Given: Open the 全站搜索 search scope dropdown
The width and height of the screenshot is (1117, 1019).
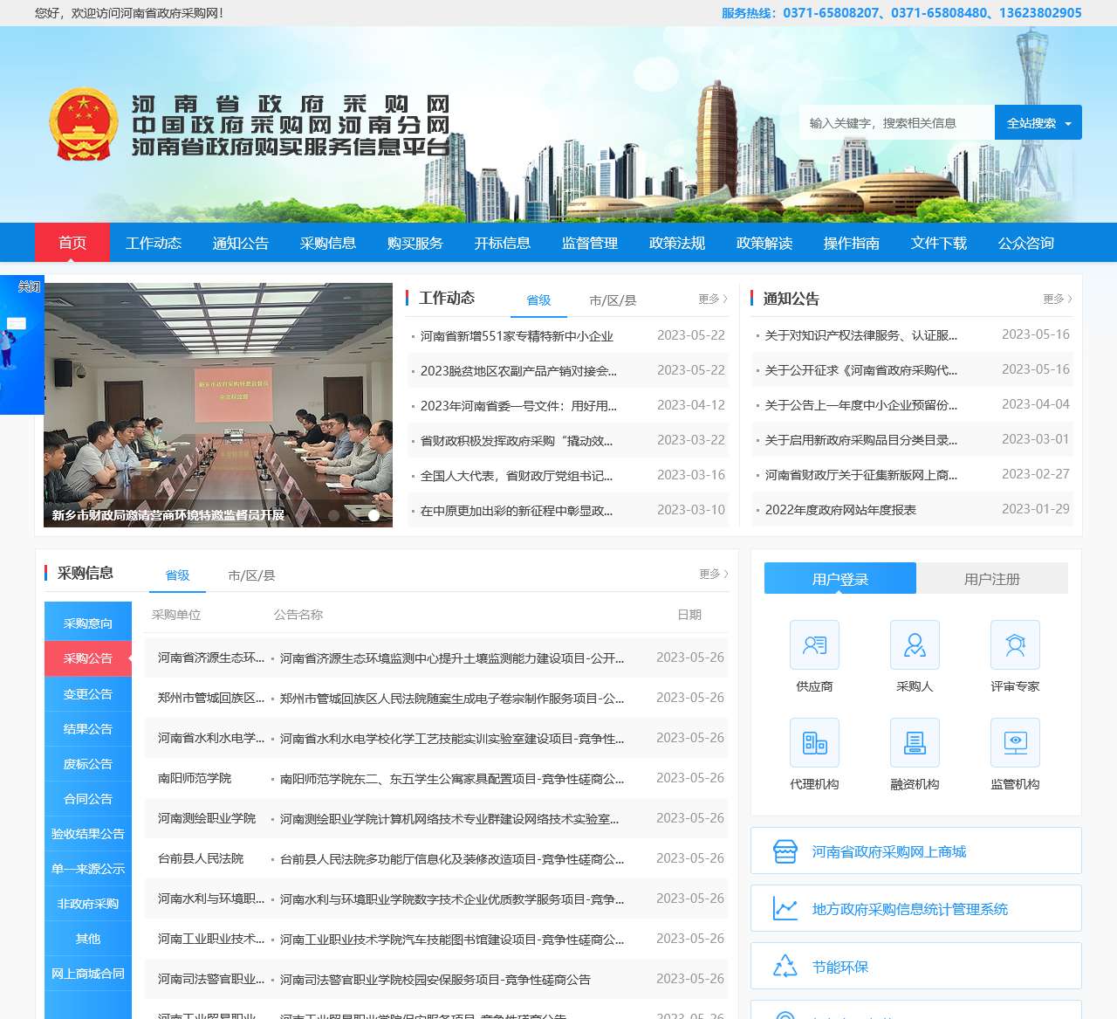Looking at the screenshot, I should pyautogui.click(x=1038, y=123).
